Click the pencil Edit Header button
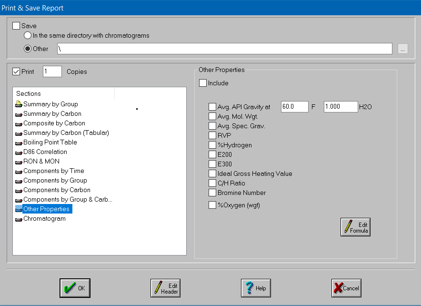The image size is (421, 306). pyautogui.click(x=165, y=288)
